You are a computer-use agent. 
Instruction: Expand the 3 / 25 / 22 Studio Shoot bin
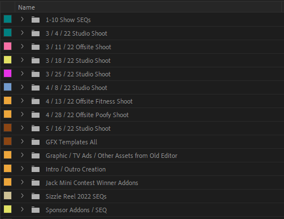click(22, 74)
